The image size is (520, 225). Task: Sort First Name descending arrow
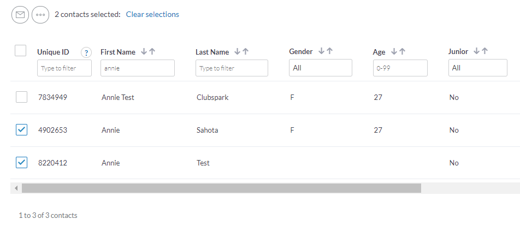click(144, 51)
